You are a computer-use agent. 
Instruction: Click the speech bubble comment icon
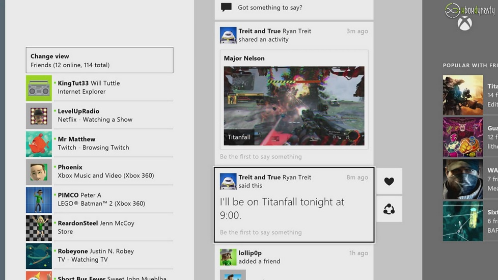click(x=227, y=8)
